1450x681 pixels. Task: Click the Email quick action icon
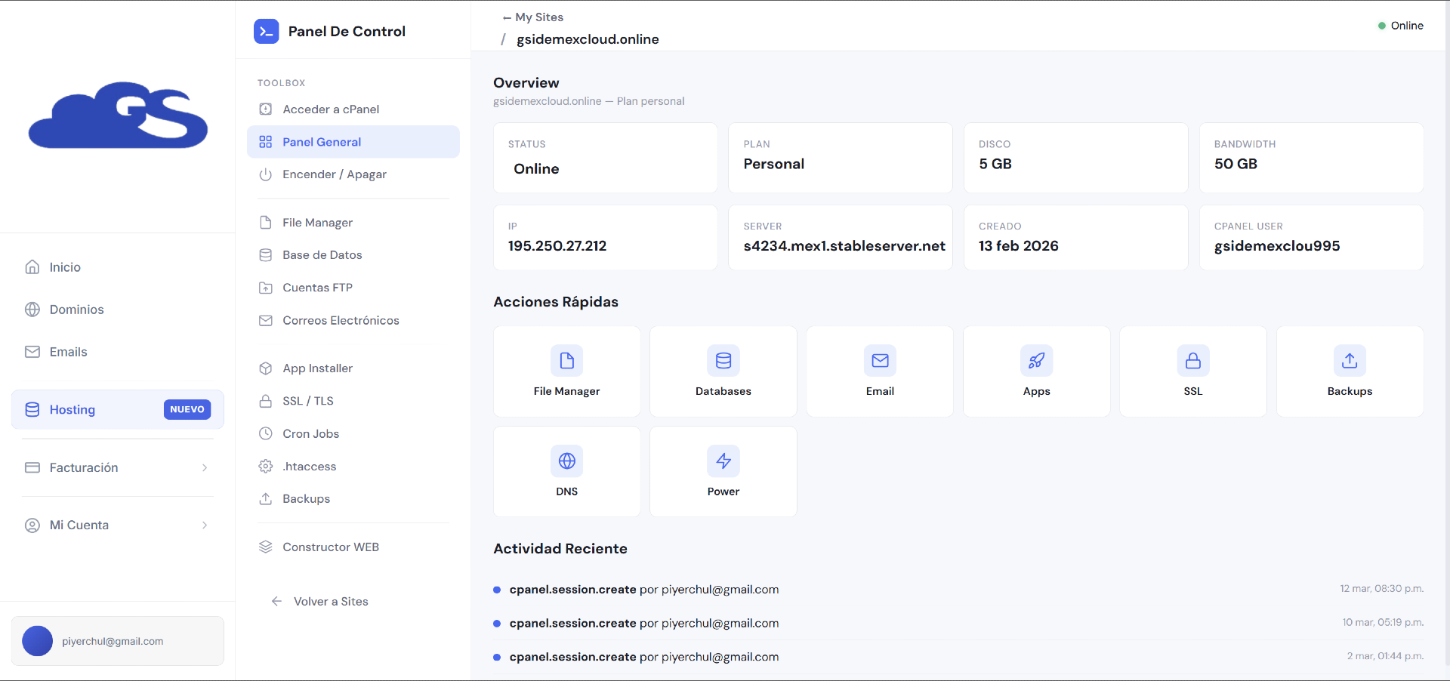coord(879,361)
